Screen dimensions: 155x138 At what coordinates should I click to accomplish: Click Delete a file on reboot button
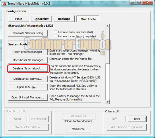coord(28,68)
